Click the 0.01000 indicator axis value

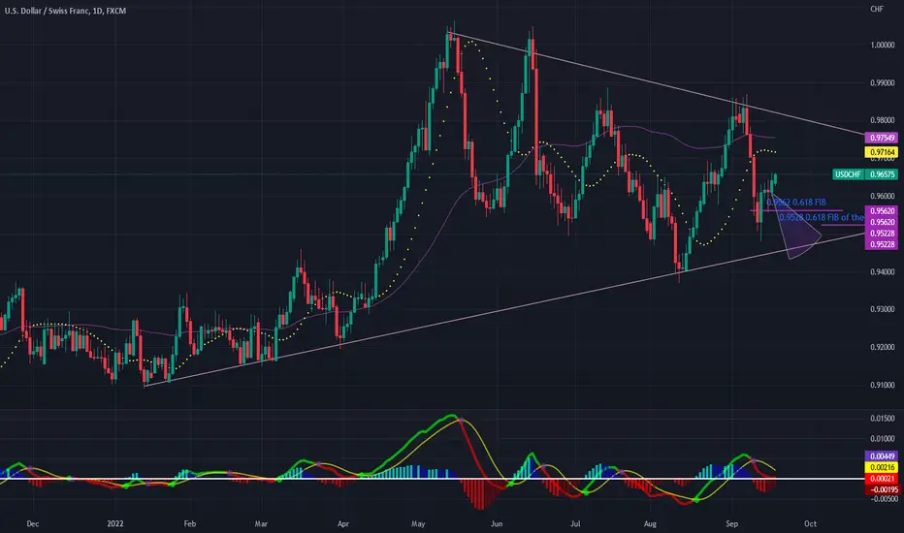pos(882,438)
